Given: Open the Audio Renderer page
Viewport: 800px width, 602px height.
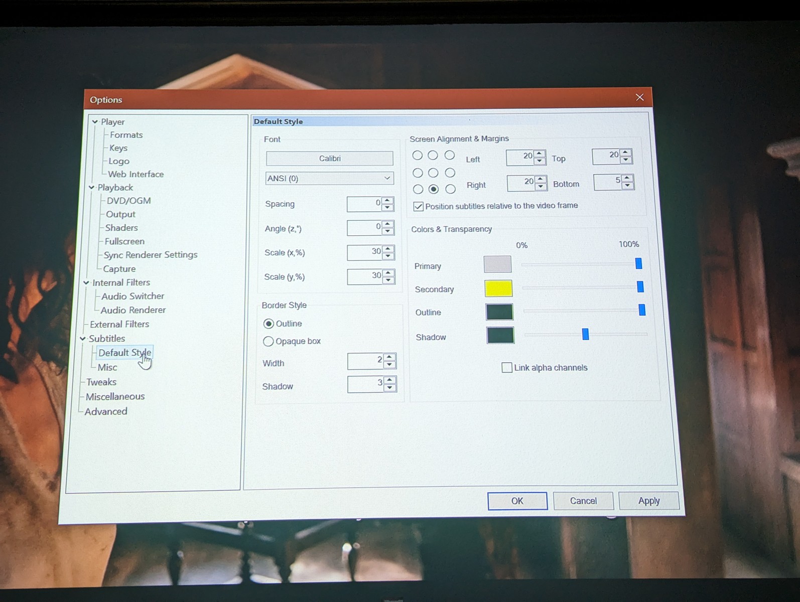Looking at the screenshot, I should coord(133,311).
